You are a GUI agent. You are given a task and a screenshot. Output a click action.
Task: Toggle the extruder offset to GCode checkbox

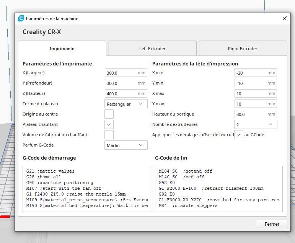click(238, 135)
